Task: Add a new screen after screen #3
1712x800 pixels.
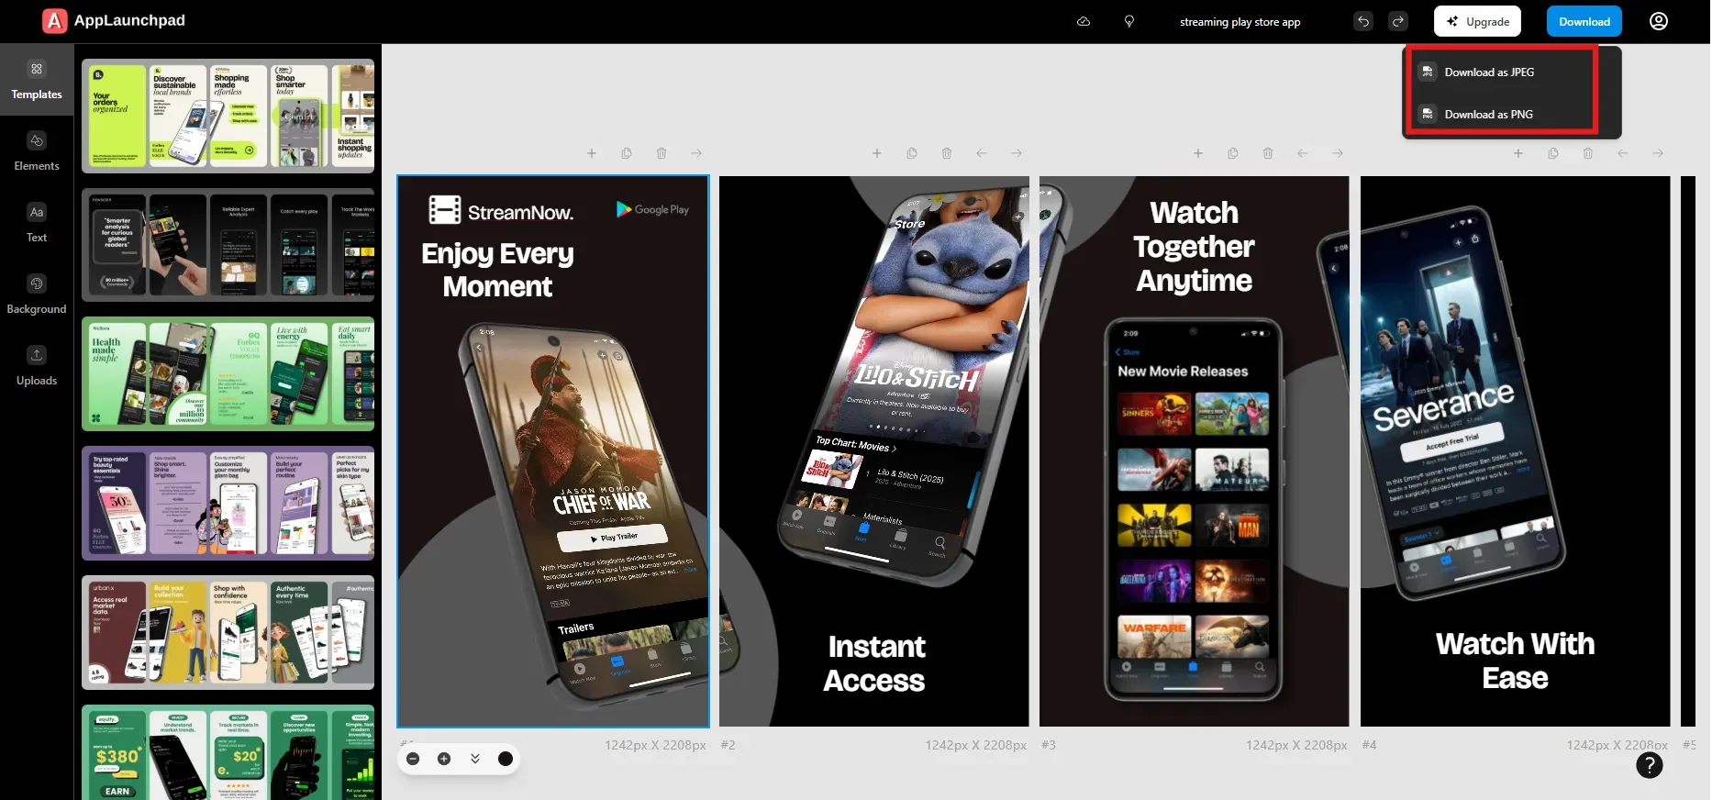Action: [1198, 153]
